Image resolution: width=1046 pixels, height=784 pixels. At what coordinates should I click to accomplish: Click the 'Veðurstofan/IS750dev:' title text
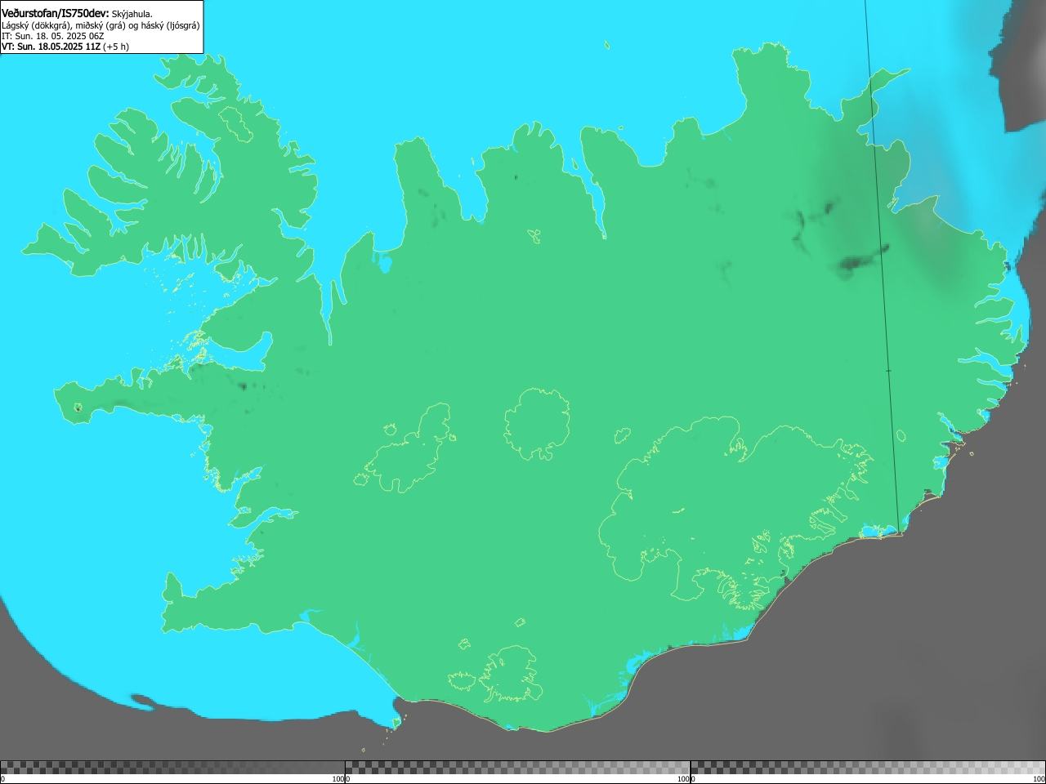pos(56,14)
